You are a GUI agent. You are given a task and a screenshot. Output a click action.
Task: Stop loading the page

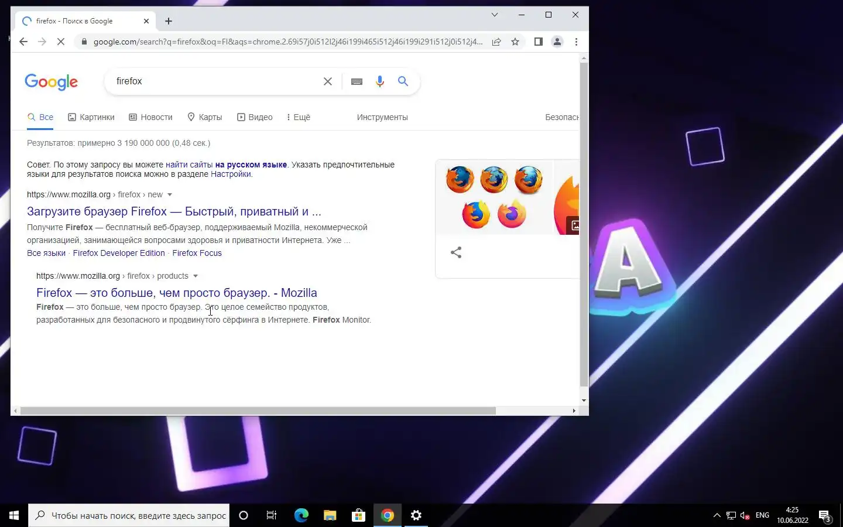point(61,42)
